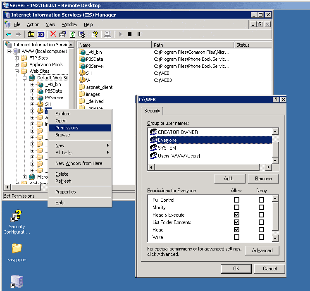Uncheck Allow for List Folder Contents

point(236,222)
